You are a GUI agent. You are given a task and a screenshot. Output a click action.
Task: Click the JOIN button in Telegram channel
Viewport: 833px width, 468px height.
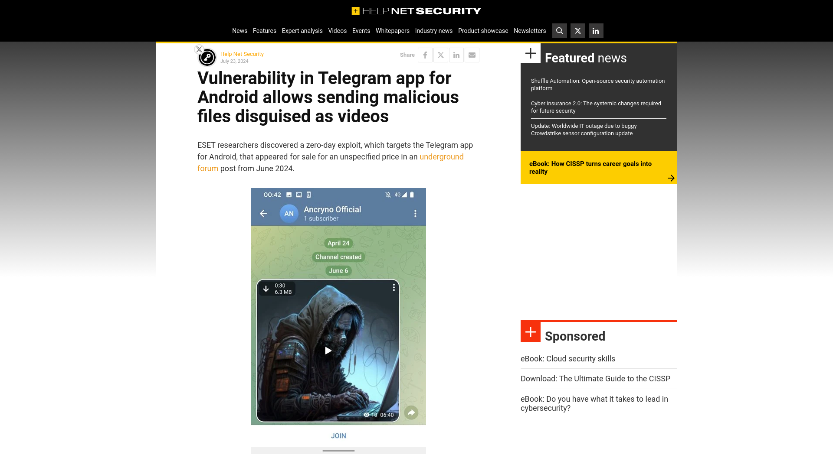338,435
